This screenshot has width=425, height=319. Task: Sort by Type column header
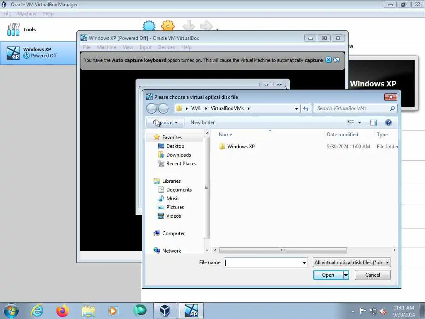click(382, 135)
